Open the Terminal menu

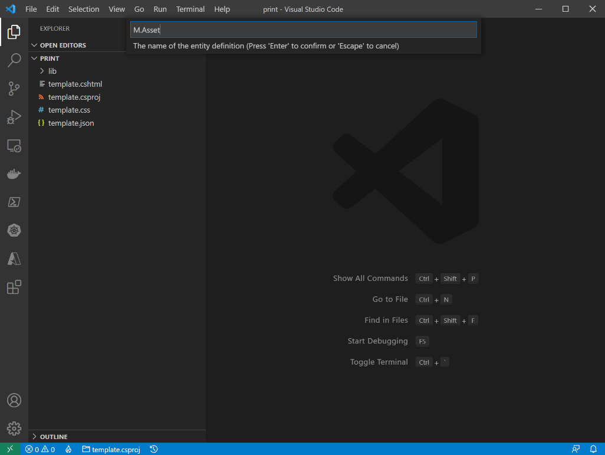point(190,9)
